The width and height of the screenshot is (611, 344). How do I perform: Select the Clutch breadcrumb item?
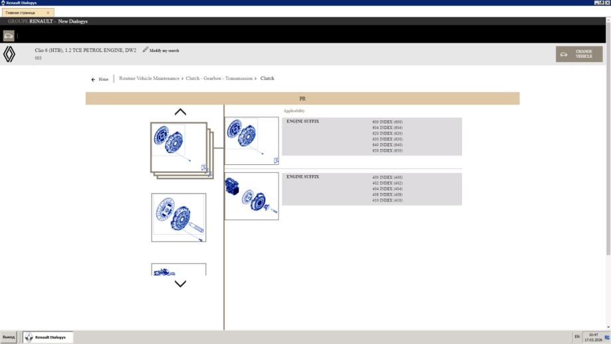pos(267,79)
